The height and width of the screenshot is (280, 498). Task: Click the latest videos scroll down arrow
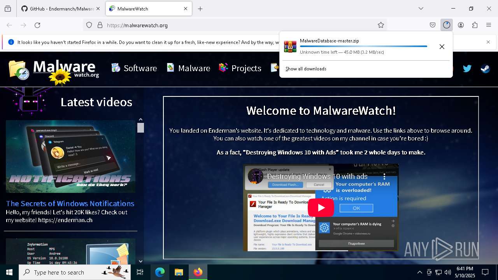[141, 261]
